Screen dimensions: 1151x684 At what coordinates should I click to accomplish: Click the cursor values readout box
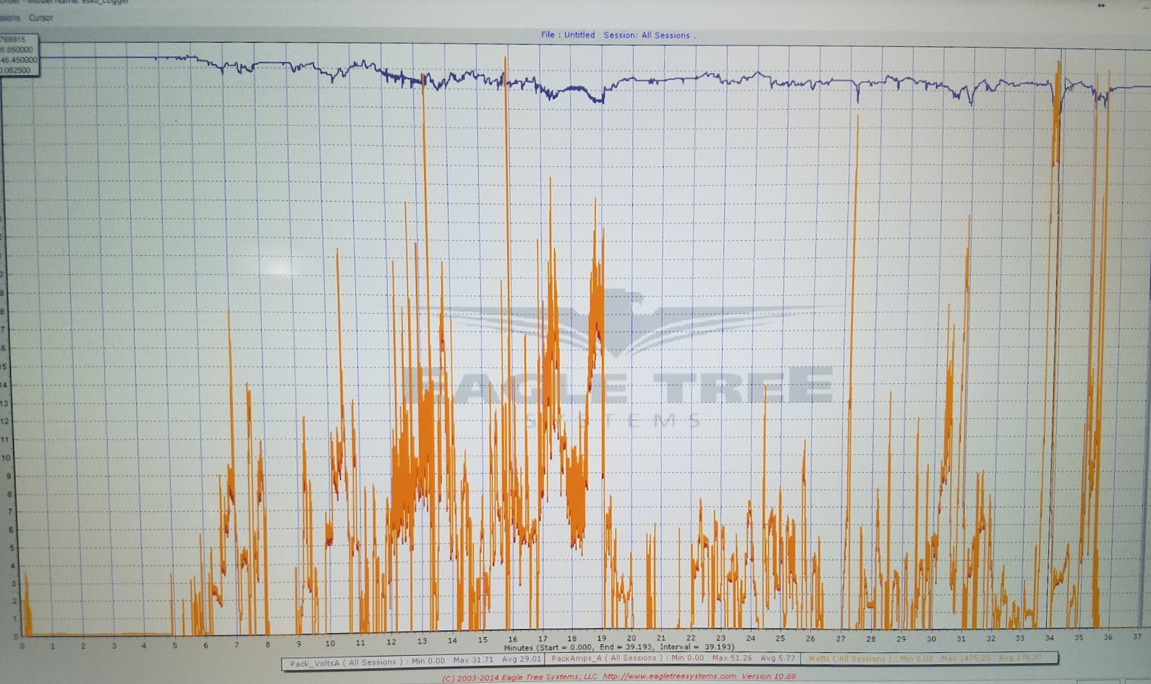pyautogui.click(x=19, y=56)
